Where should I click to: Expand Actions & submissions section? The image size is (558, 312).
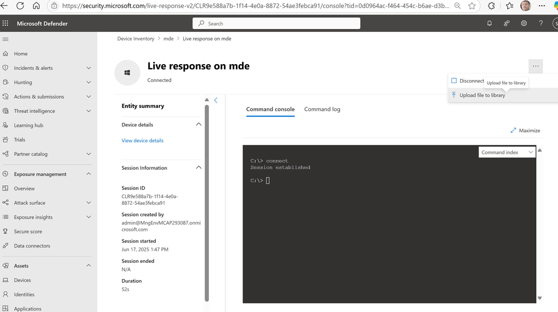pyautogui.click(x=89, y=97)
